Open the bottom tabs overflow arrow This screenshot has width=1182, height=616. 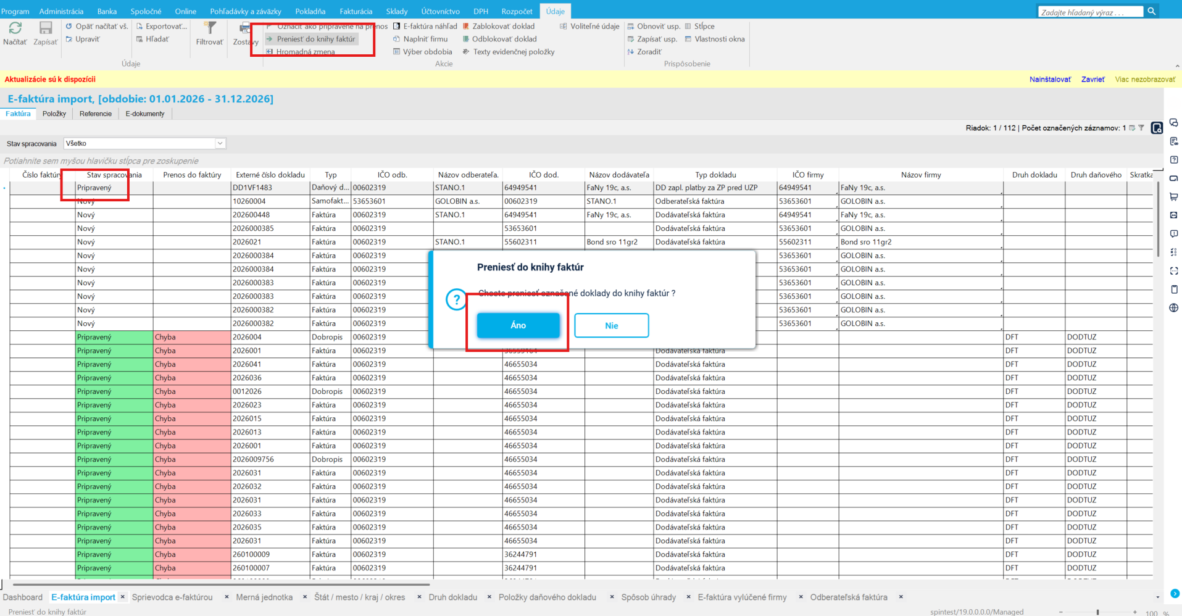click(1157, 597)
